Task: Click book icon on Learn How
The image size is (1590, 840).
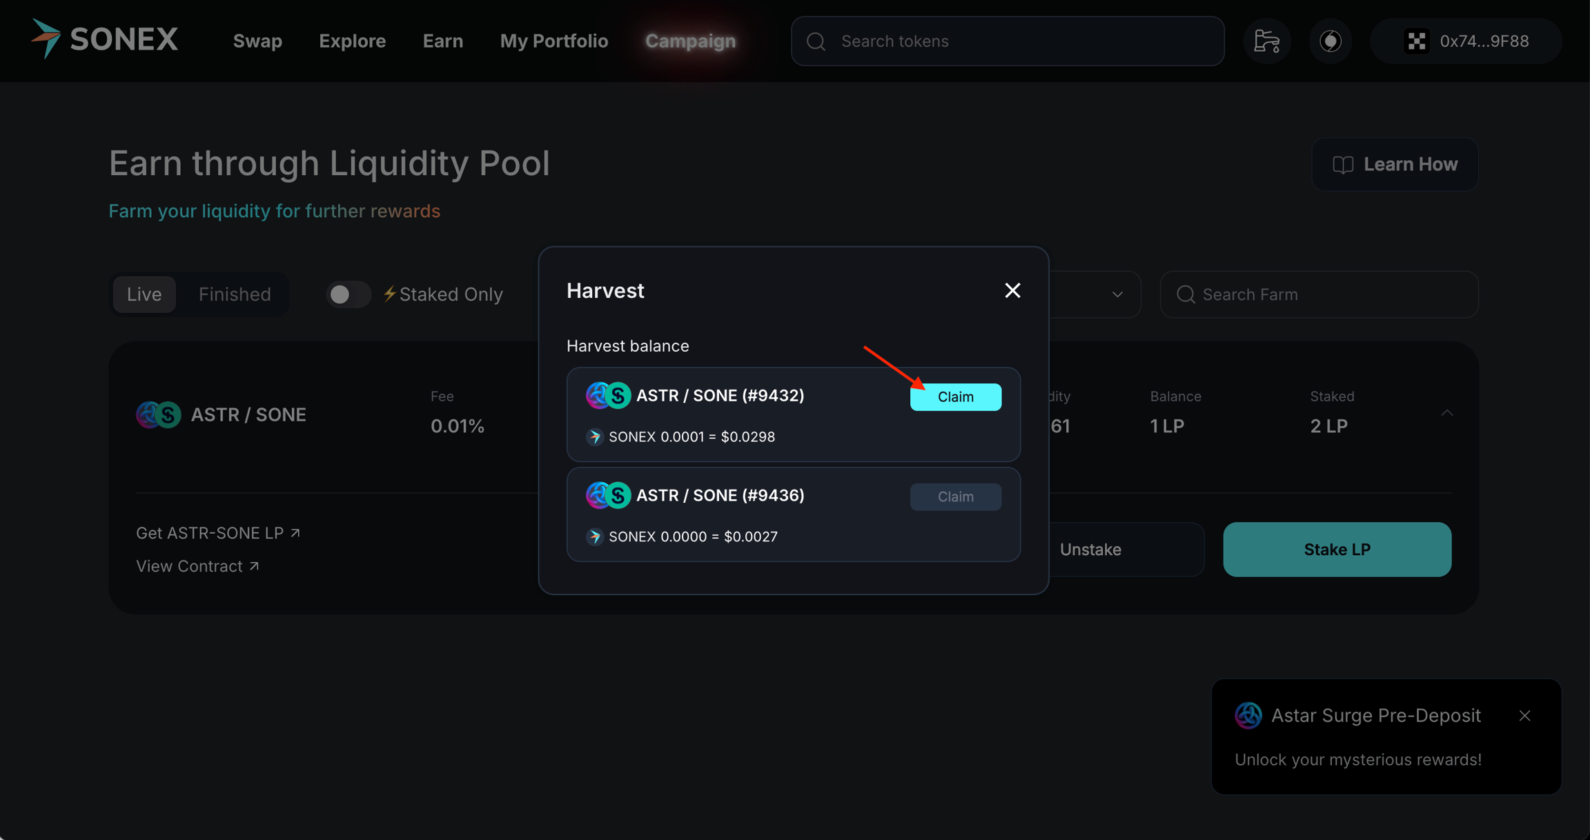Action: coord(1343,165)
